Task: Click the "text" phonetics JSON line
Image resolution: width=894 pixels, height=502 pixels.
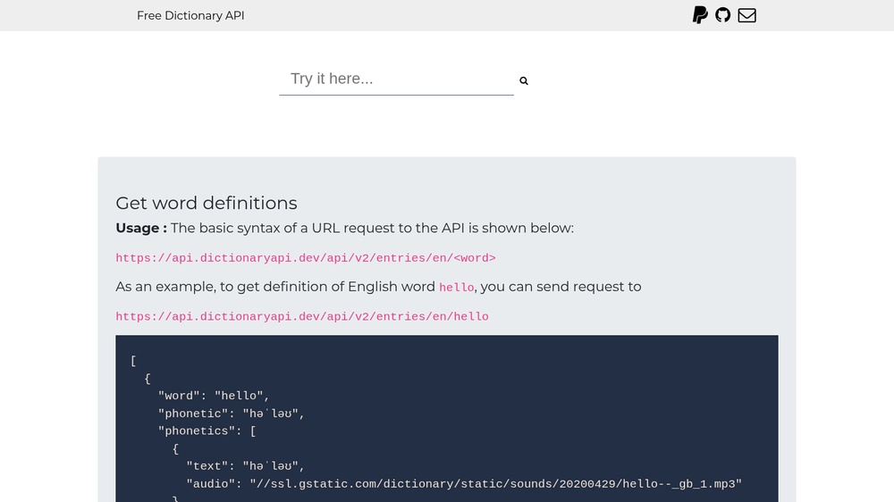Action: 245,466
